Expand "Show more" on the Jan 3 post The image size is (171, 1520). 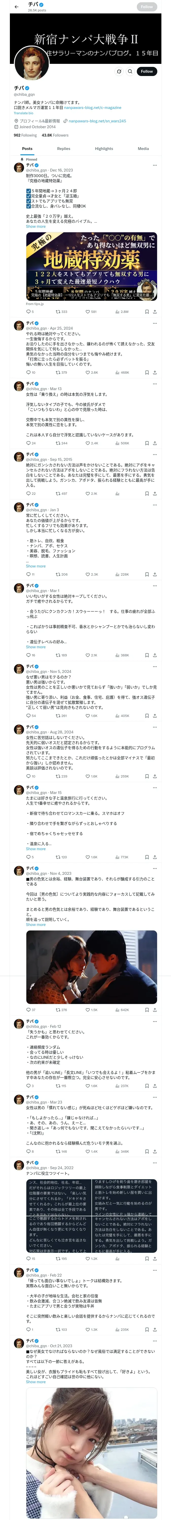[35, 566]
